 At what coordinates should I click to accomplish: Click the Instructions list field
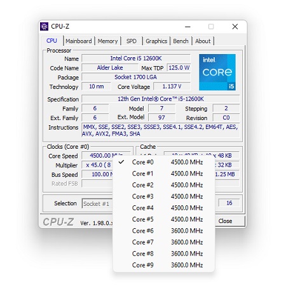click(161, 130)
